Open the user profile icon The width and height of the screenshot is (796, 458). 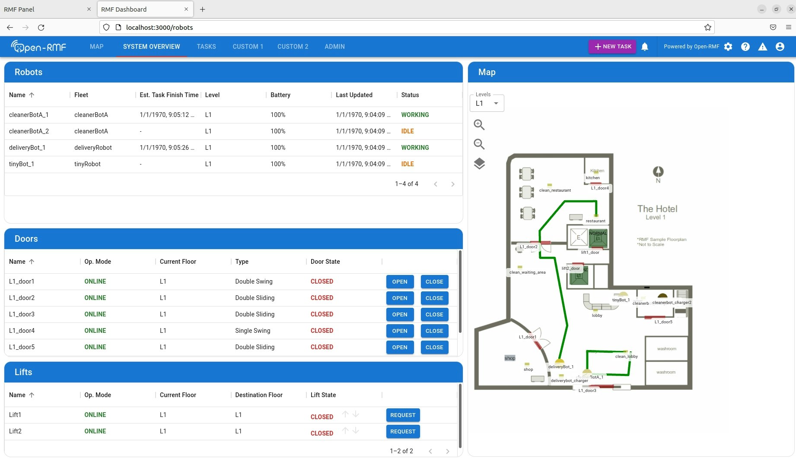pyautogui.click(x=780, y=47)
